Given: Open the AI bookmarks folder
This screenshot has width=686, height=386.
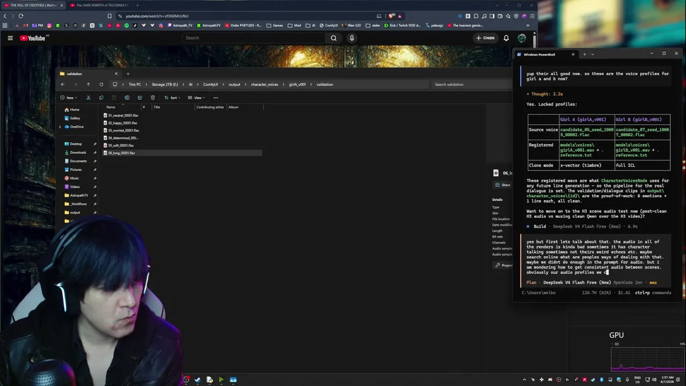Looking at the screenshot, I should pyautogui.click(x=310, y=25).
